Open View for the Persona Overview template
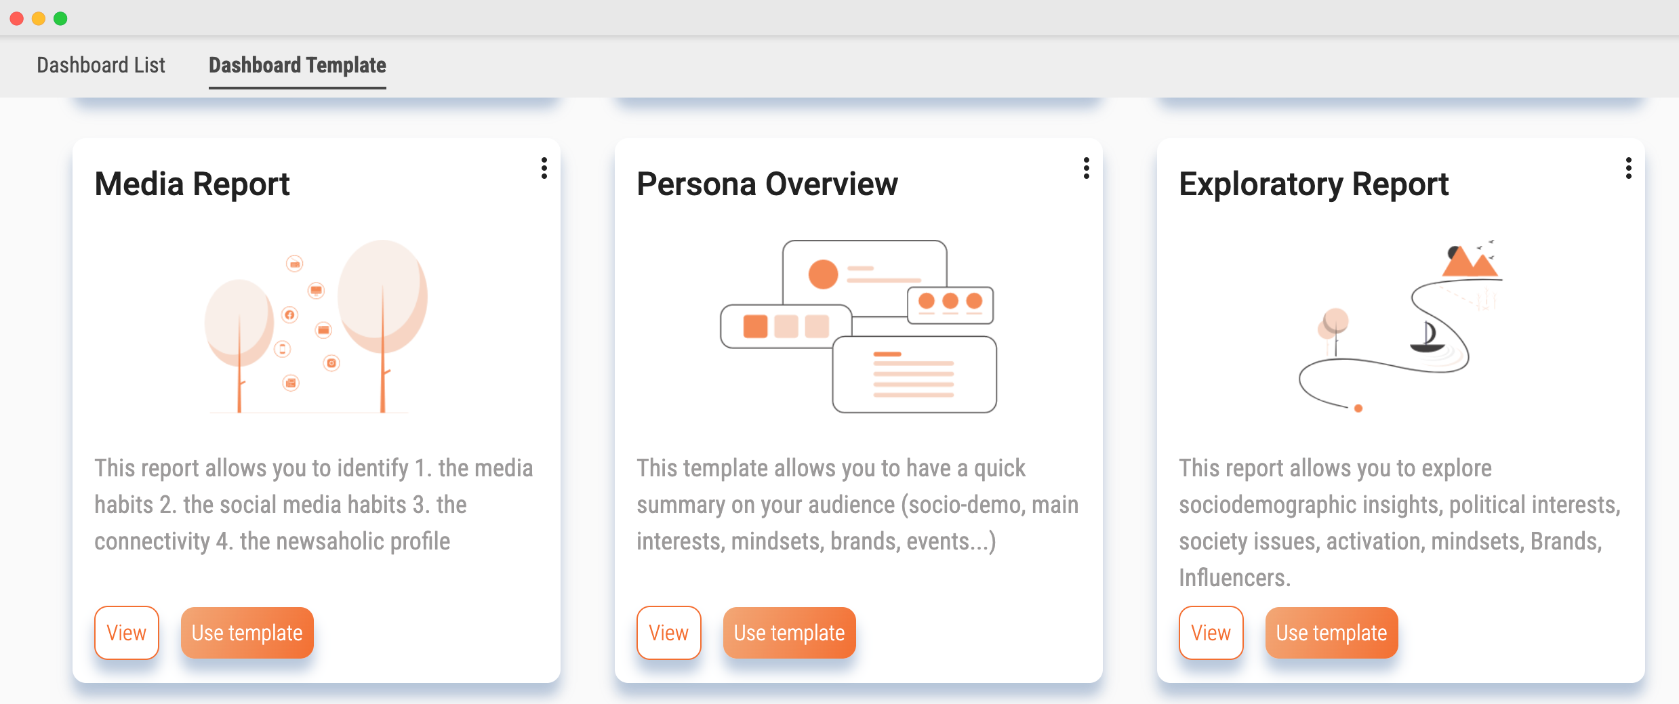This screenshot has width=1679, height=704. coord(668,632)
